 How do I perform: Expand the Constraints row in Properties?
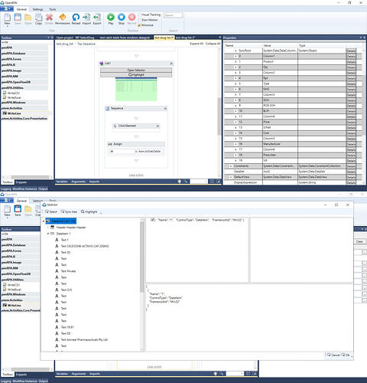click(x=231, y=166)
